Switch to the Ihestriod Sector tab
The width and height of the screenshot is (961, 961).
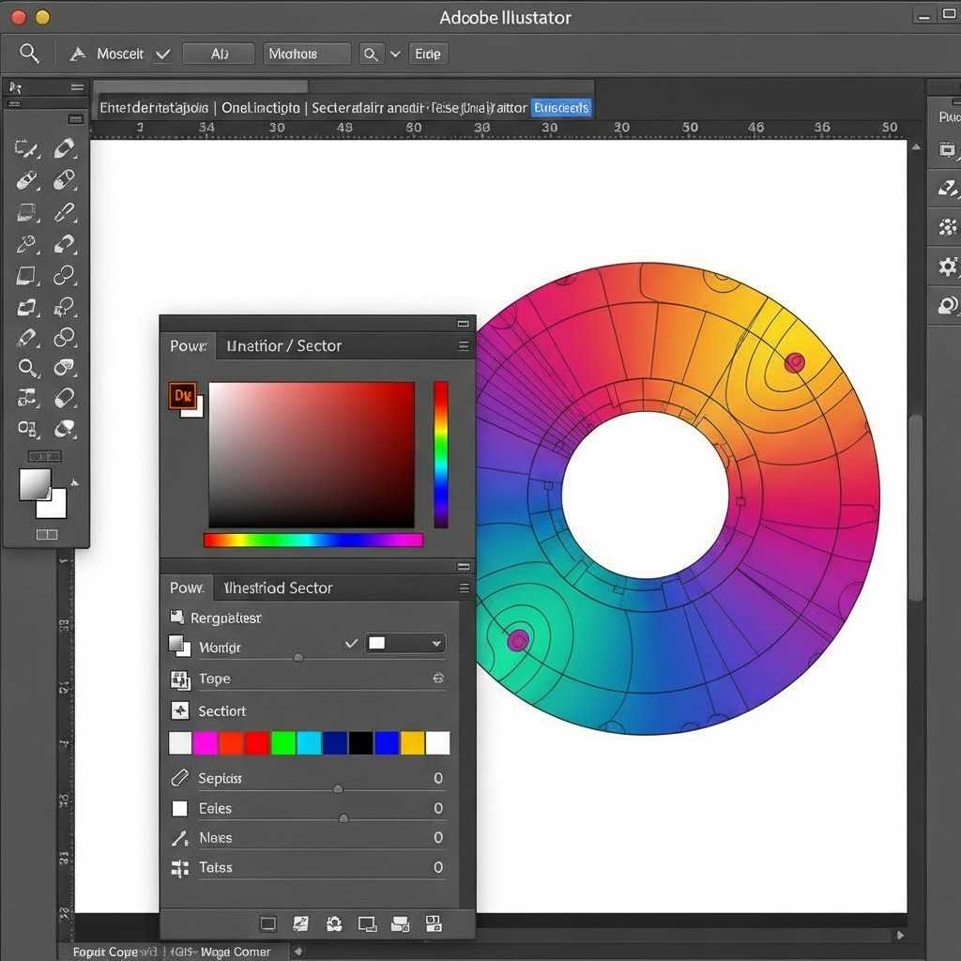pos(278,588)
